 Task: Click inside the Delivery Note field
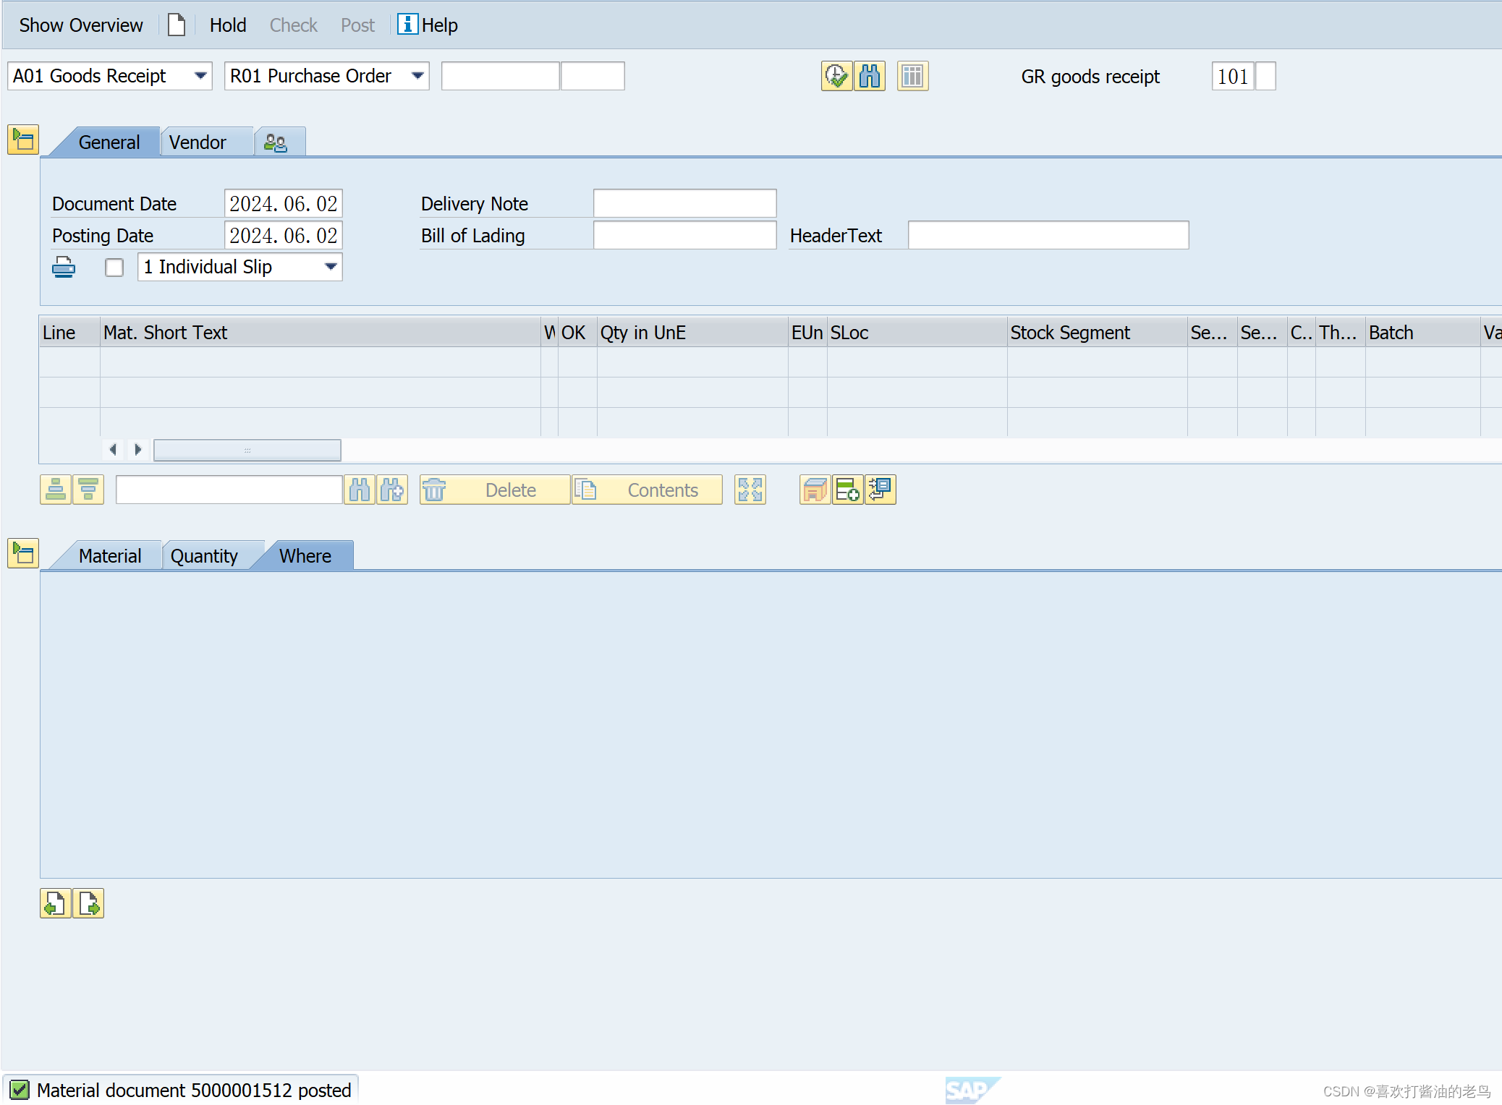(684, 203)
